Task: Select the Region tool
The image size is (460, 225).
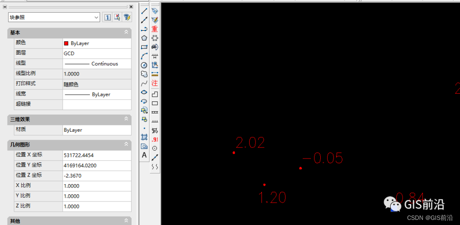Action: pyautogui.click(x=144, y=146)
